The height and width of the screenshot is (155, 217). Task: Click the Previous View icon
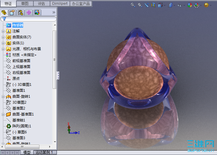147,5
